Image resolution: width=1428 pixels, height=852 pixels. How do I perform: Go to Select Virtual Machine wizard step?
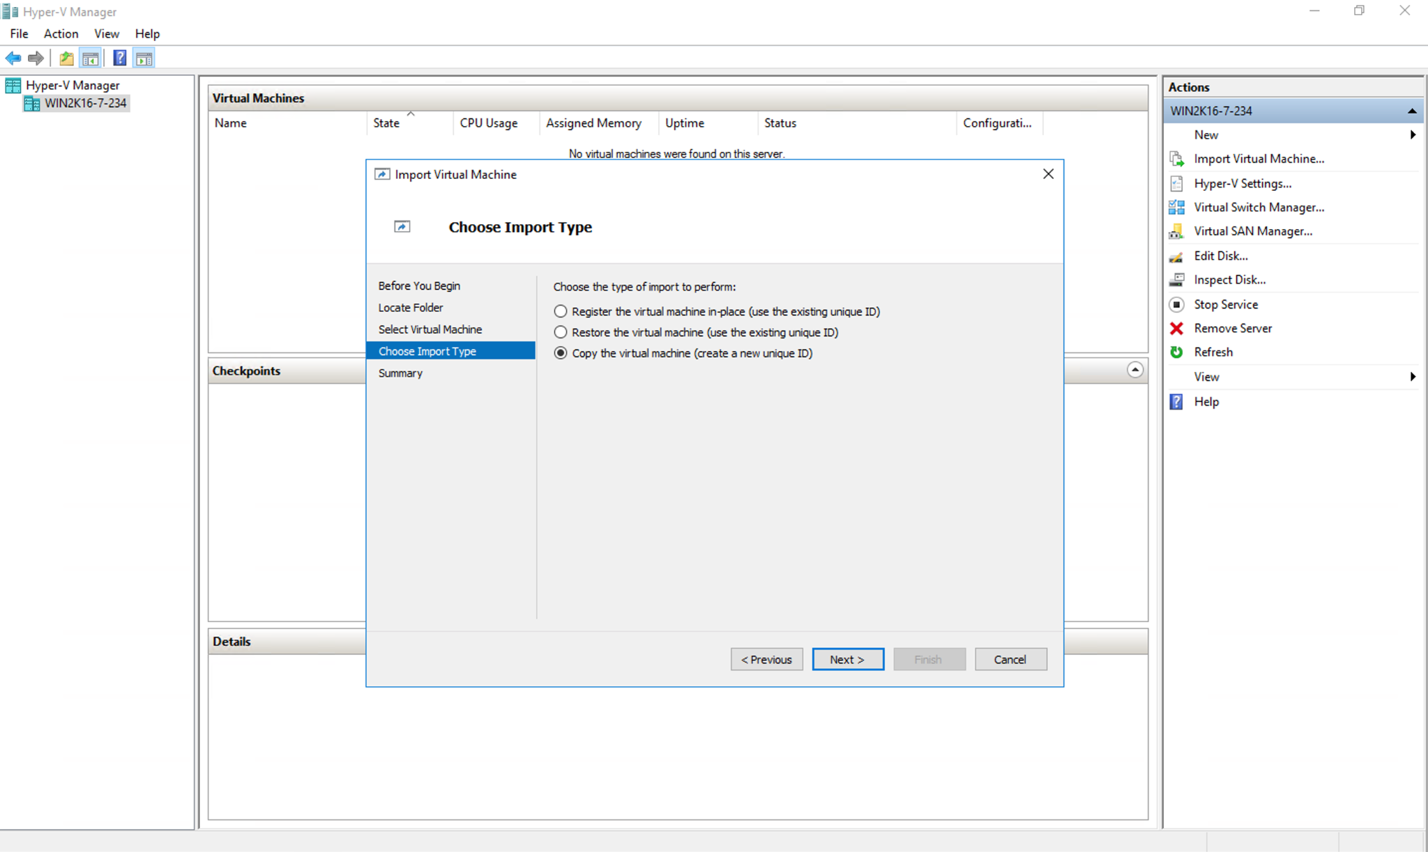(430, 330)
